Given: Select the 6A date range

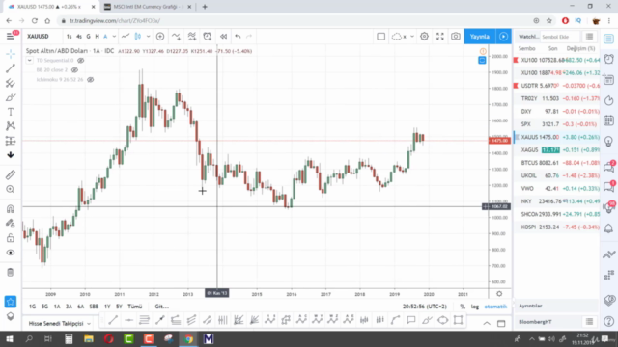Looking at the screenshot, I should (x=81, y=307).
